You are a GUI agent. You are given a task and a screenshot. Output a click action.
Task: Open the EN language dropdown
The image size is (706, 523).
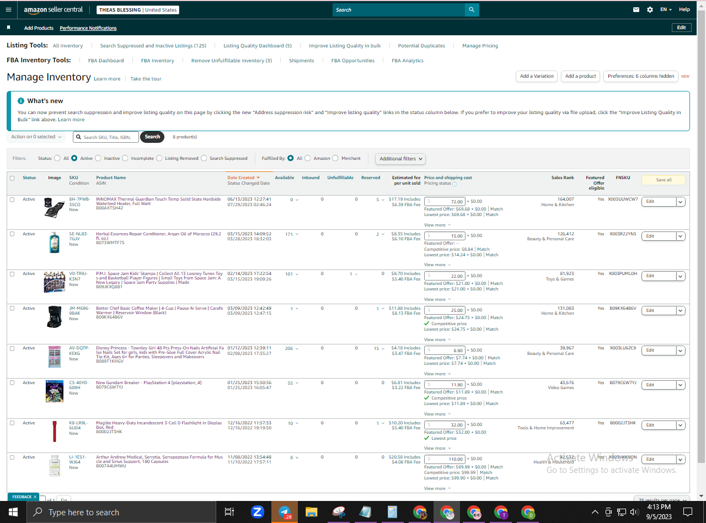(x=666, y=9)
